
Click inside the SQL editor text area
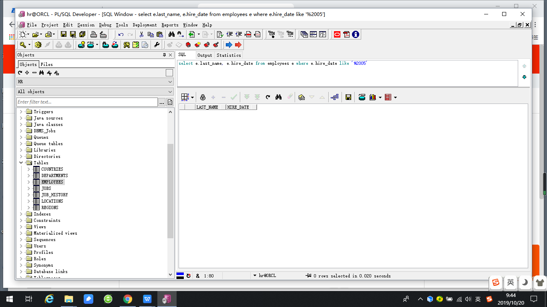[348, 74]
